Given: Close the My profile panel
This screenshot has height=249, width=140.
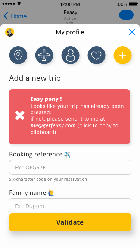Looking at the screenshot, I should [132, 32].
